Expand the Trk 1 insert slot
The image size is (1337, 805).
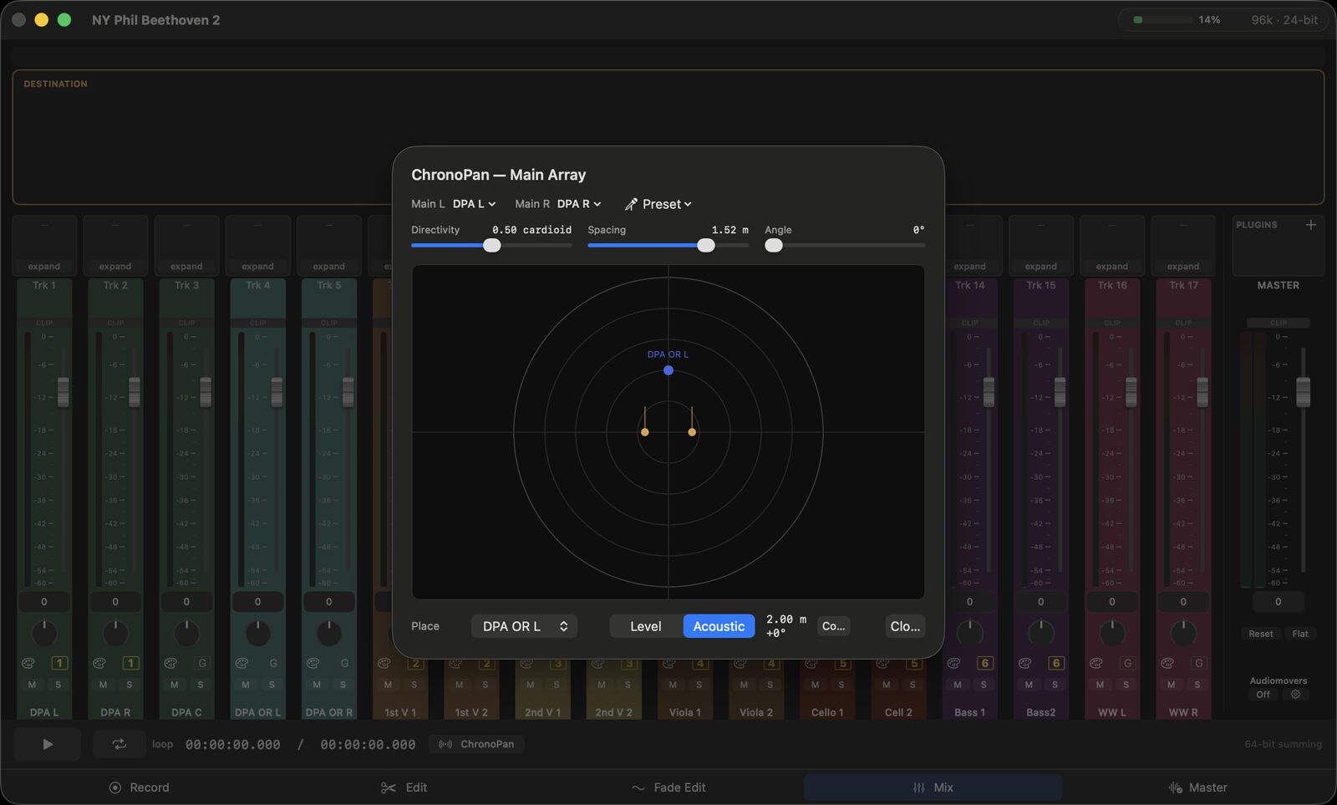[44, 267]
